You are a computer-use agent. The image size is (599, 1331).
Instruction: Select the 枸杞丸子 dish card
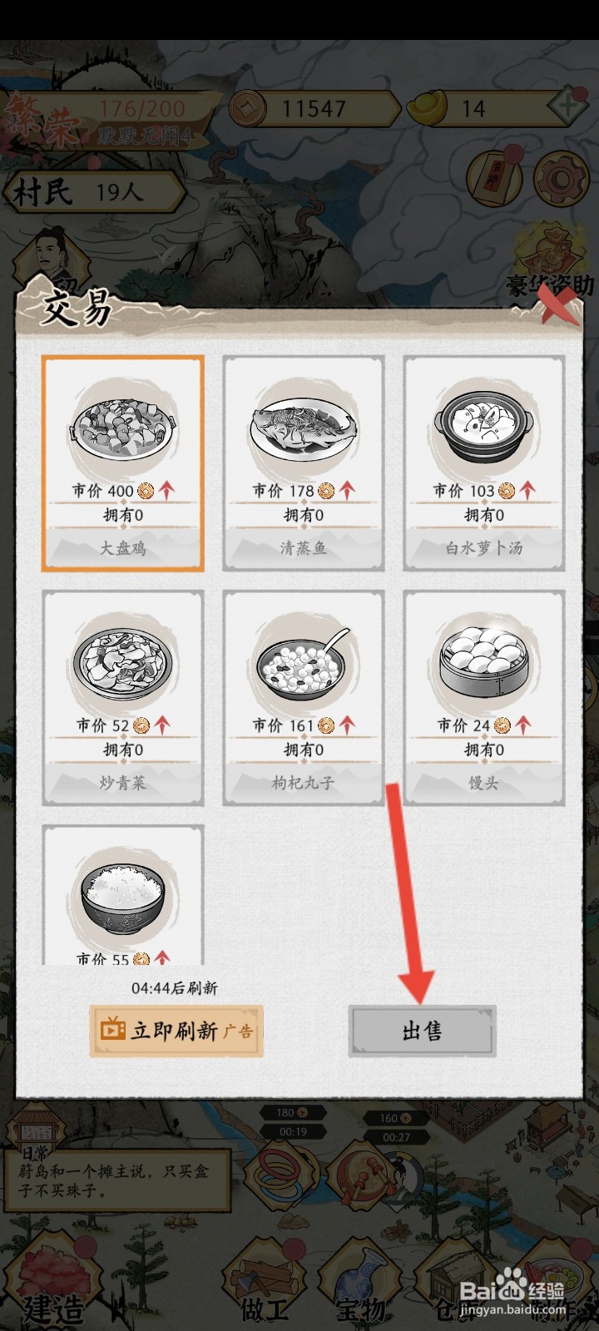(304, 698)
